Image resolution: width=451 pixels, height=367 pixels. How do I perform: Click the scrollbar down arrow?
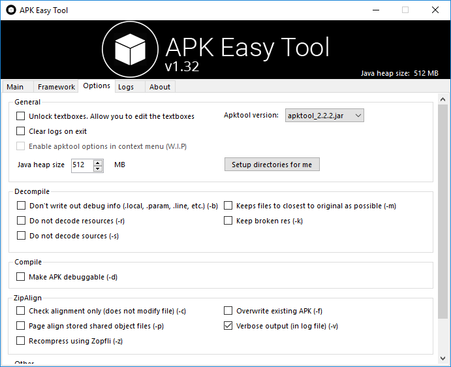[443, 359]
